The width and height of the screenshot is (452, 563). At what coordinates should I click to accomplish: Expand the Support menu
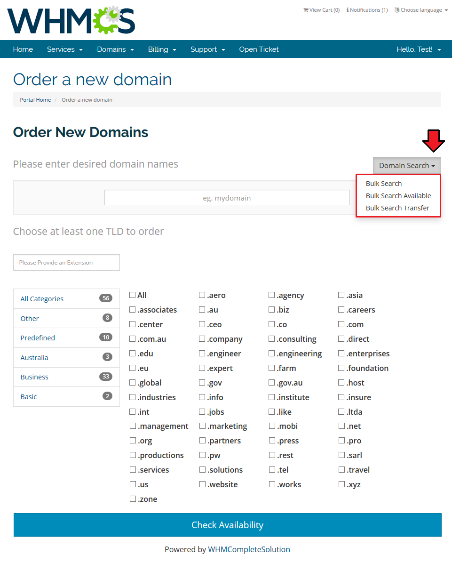(x=208, y=49)
